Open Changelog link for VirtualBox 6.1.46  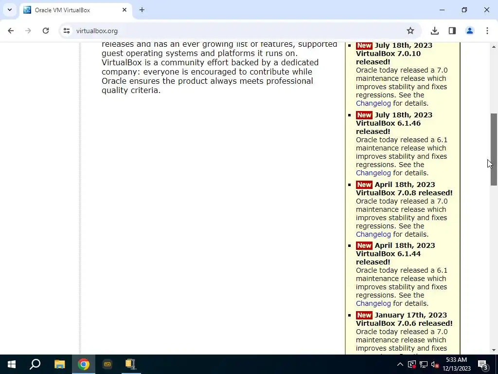(x=373, y=173)
